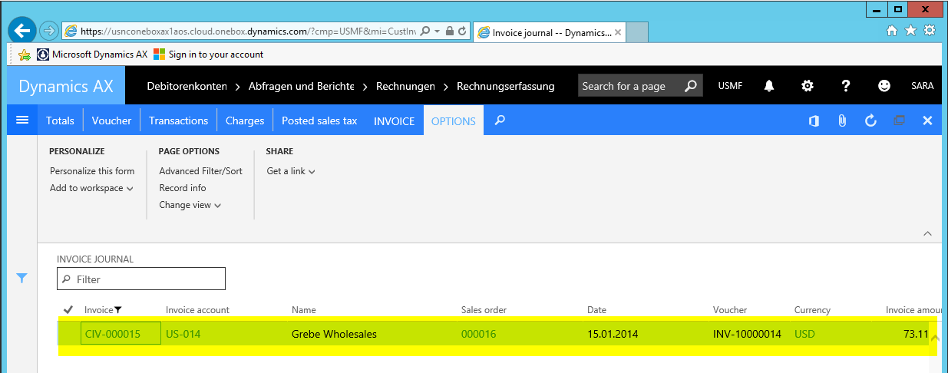
Task: Open invoice CIV-000015 link
Action: click(112, 334)
